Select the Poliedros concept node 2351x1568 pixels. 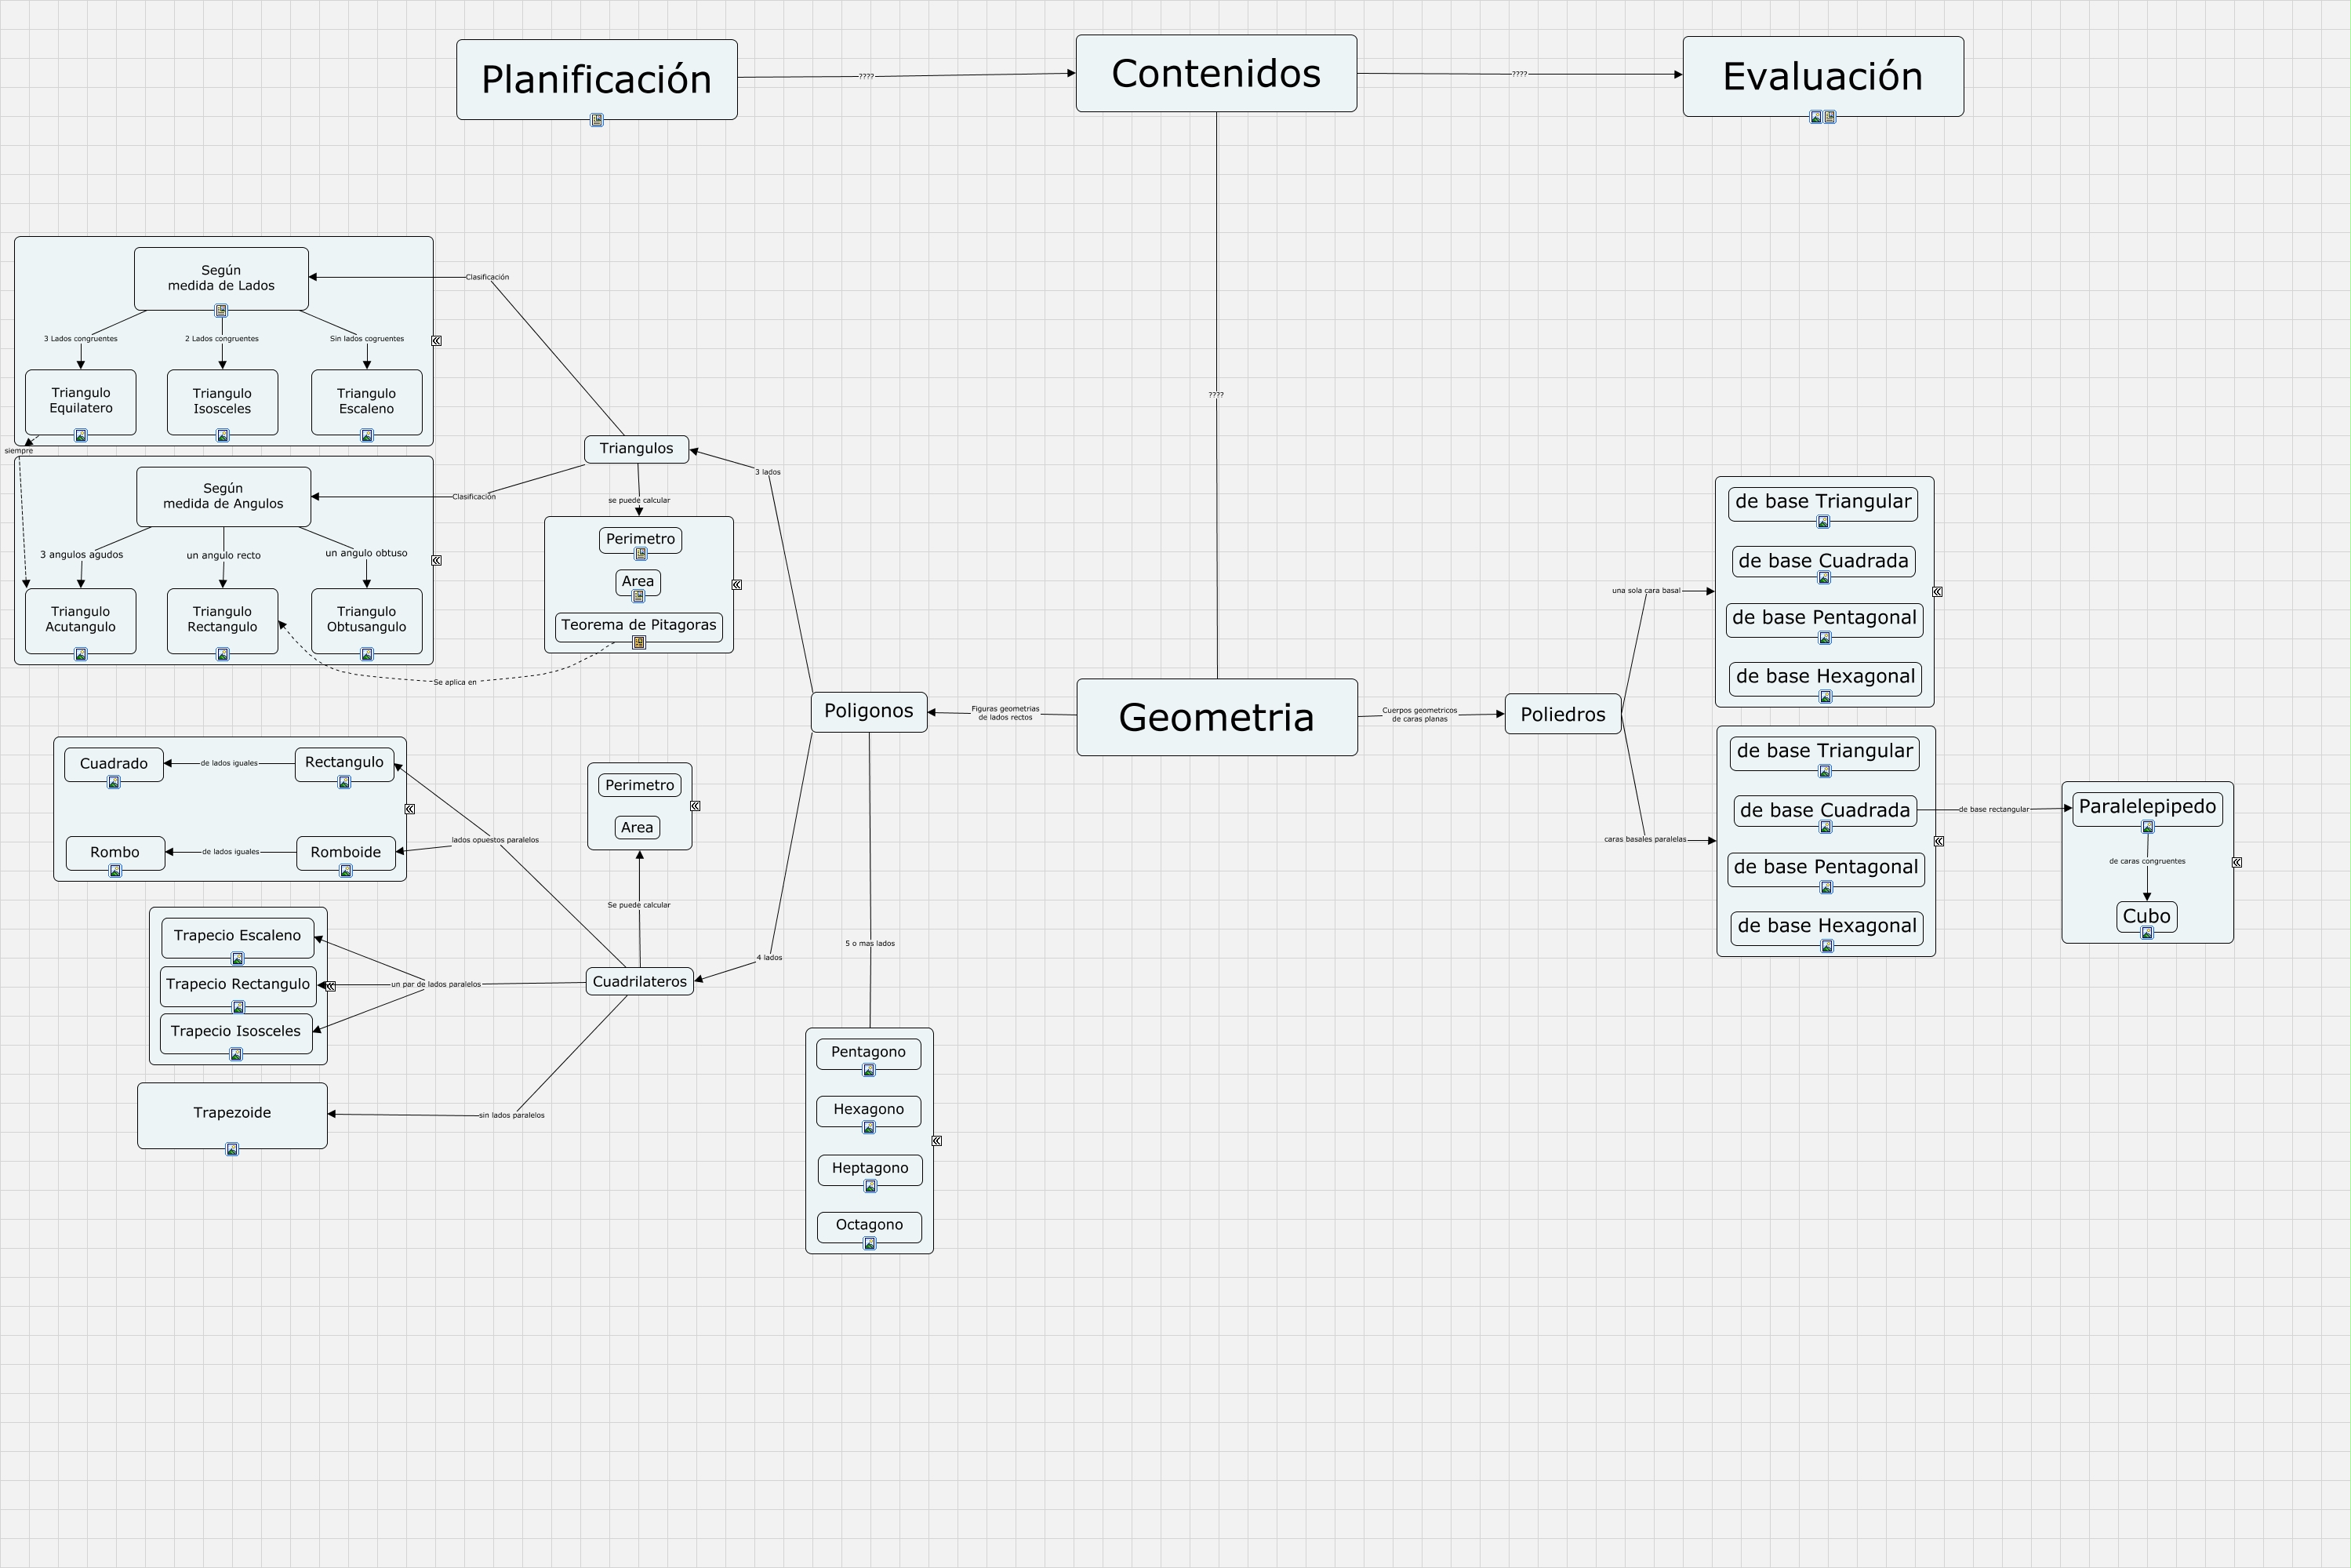[x=1562, y=714]
